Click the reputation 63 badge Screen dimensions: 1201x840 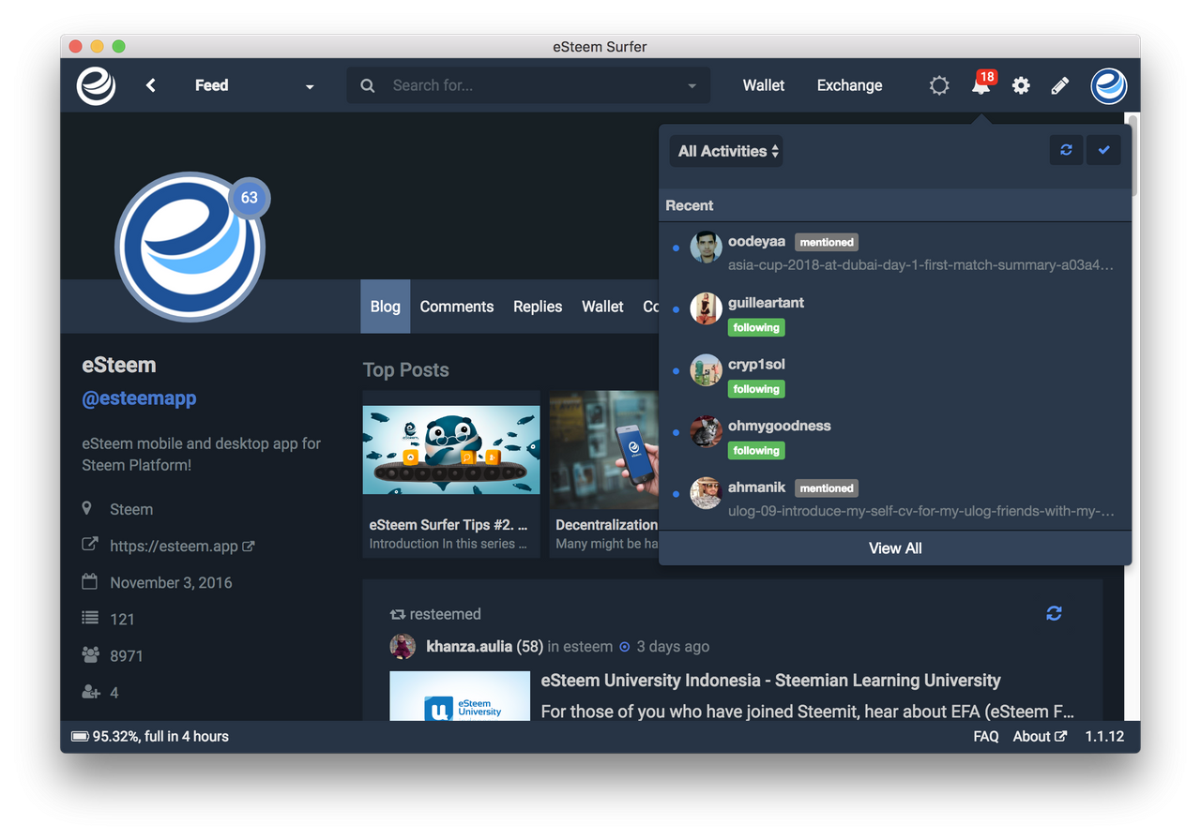pyautogui.click(x=249, y=198)
